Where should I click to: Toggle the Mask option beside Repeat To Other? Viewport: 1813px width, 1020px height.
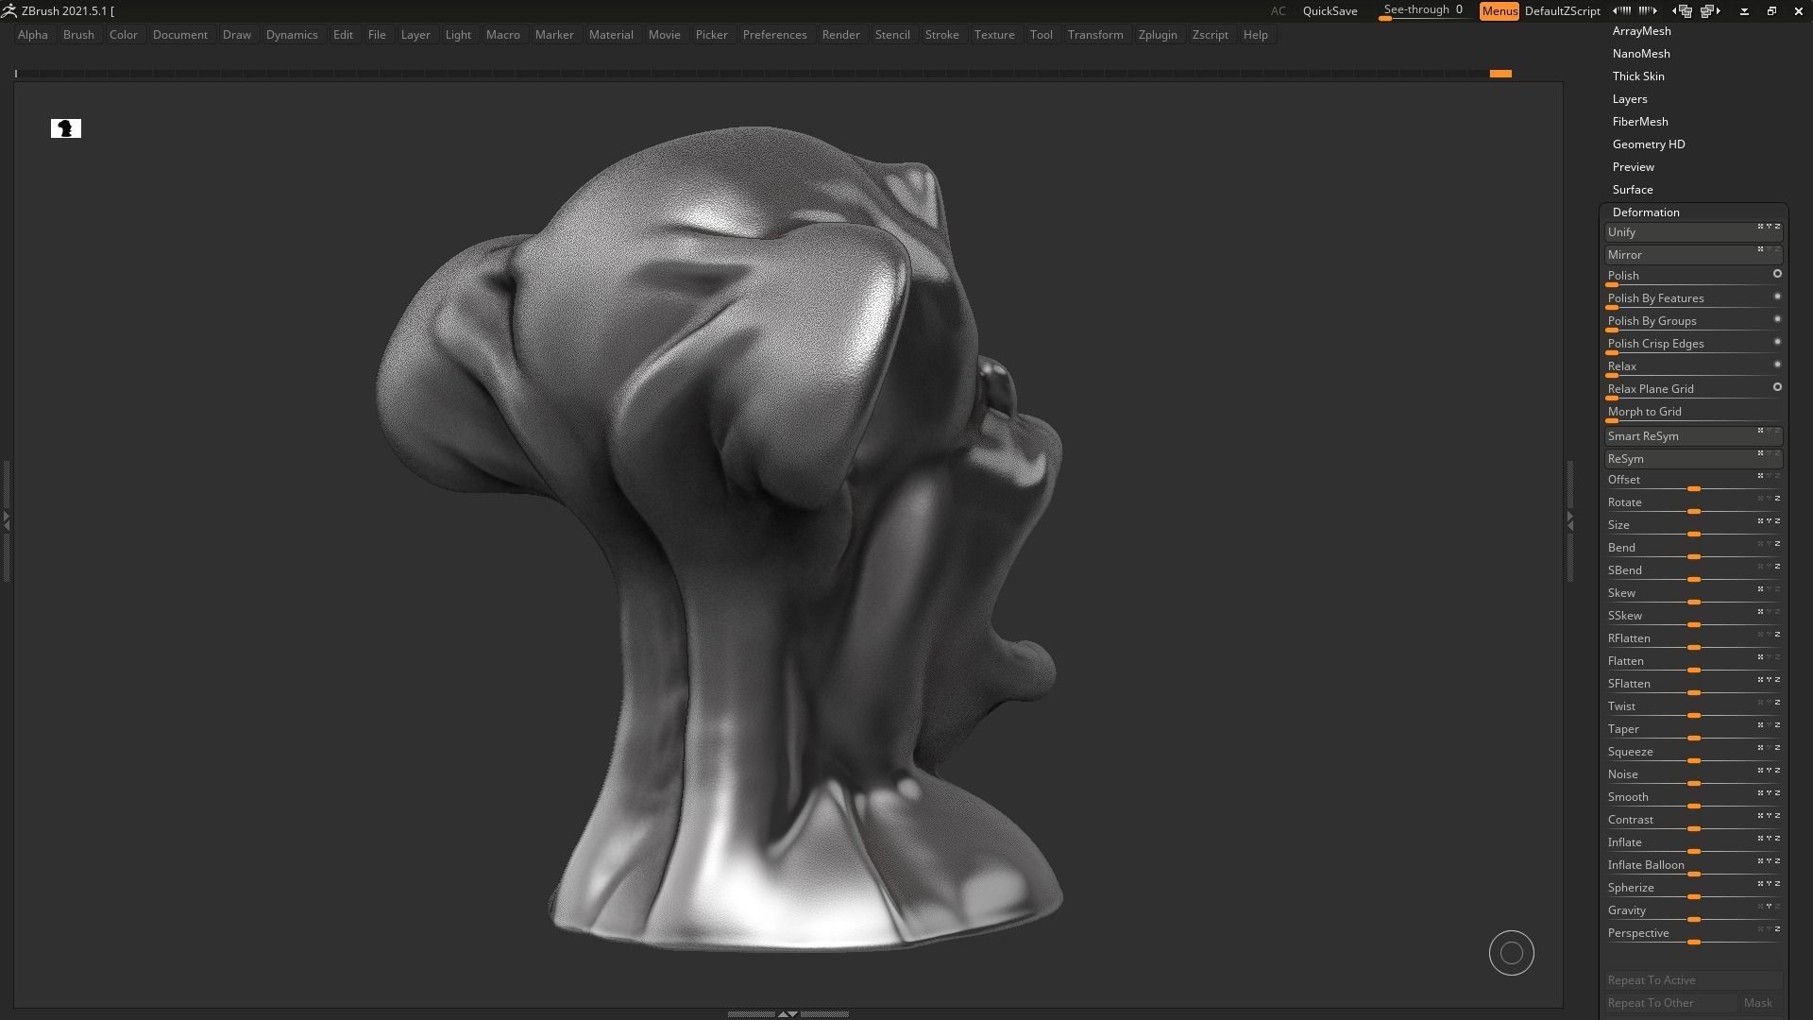(1758, 1003)
